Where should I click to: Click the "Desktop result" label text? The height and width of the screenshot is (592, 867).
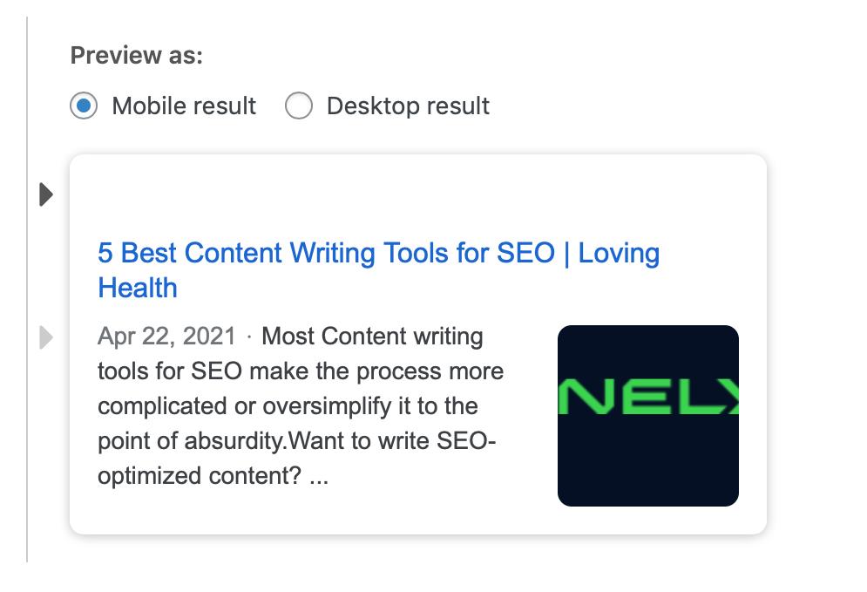click(408, 106)
